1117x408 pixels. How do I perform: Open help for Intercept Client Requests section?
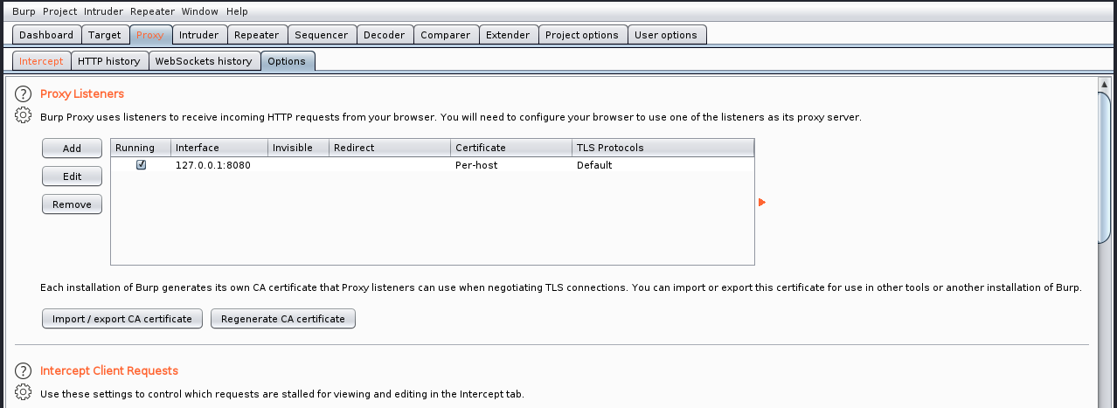coord(24,371)
